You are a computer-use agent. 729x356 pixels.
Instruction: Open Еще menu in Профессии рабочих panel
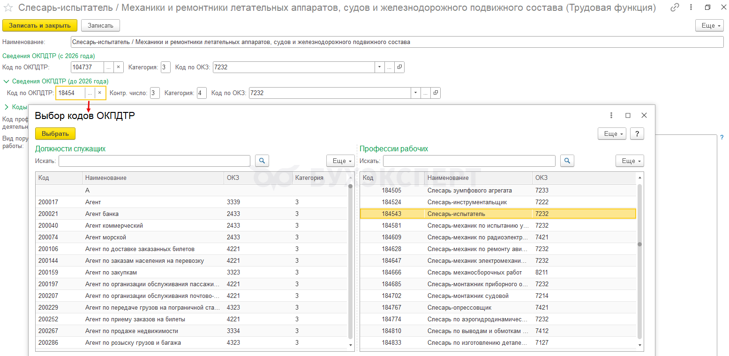tap(630, 161)
